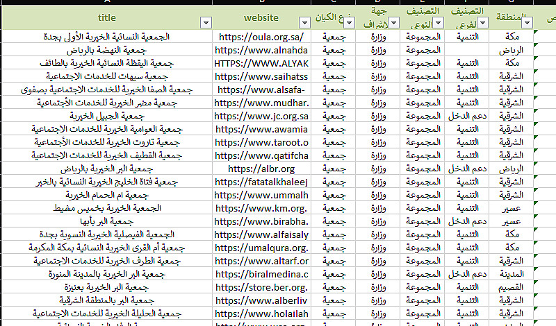
Task: Select the website header cell
Action: pos(262,17)
